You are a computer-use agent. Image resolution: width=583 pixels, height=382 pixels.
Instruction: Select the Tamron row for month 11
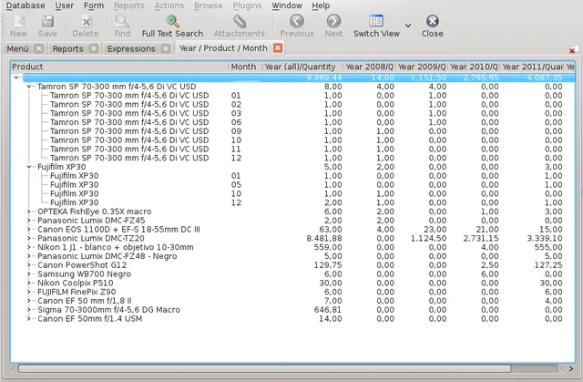pos(293,149)
